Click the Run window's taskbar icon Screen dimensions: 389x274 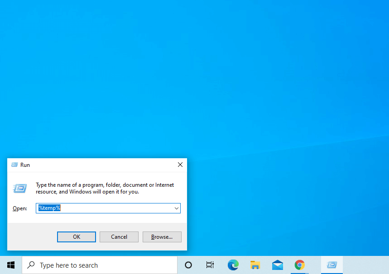click(331, 265)
